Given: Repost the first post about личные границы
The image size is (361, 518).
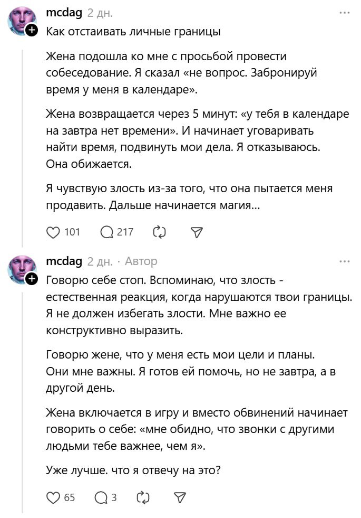Looking at the screenshot, I should pyautogui.click(x=159, y=232).
